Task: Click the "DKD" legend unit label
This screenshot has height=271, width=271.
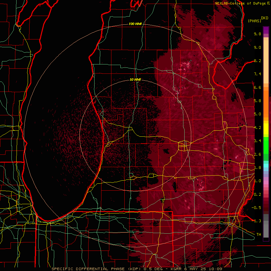Action: tap(264, 18)
